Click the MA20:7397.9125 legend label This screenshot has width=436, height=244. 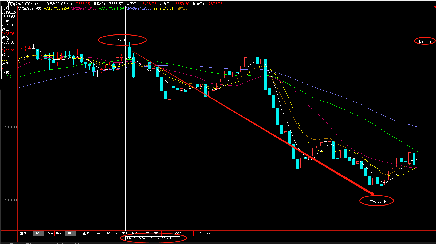point(84,9)
